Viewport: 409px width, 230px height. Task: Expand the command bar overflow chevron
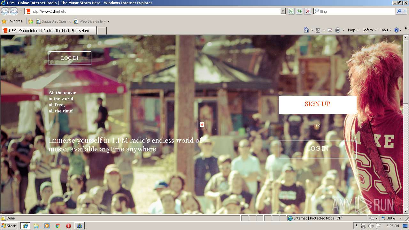(406, 28)
